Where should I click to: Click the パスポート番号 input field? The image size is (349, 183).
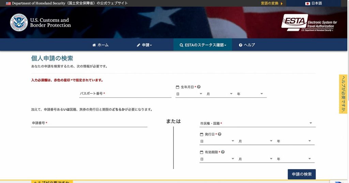pyautogui.click(x=125, y=93)
